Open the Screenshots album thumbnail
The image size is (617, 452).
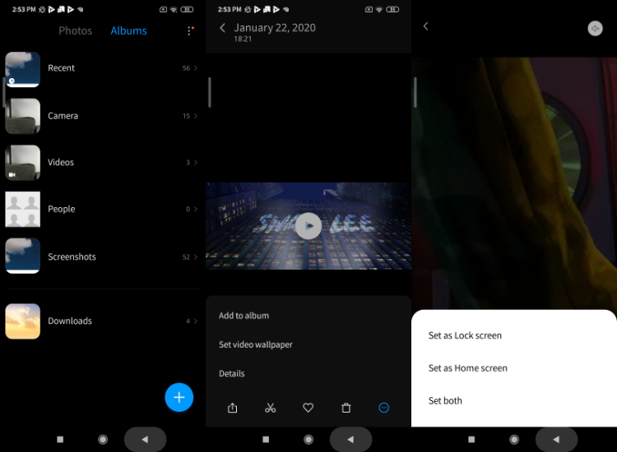23,256
